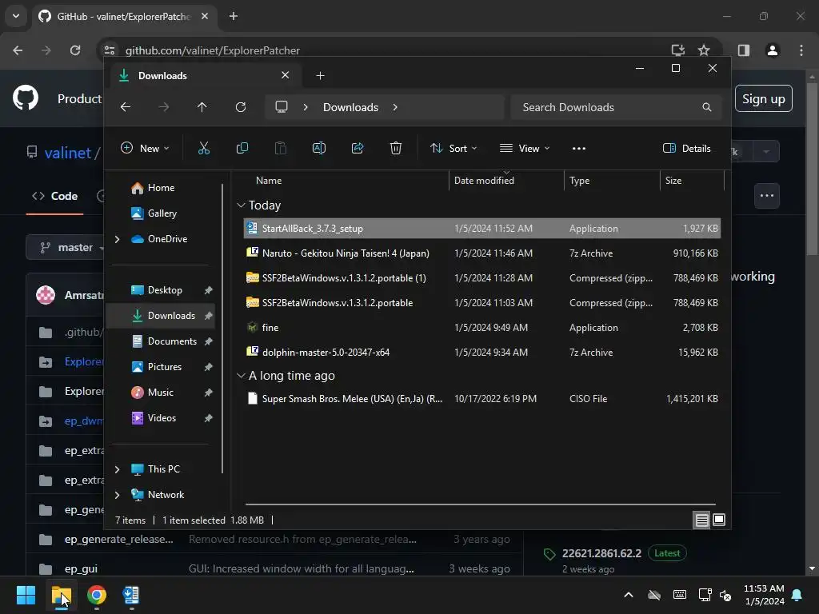Open the Windows Start button
Screen dimensions: 819x614
point(26,595)
